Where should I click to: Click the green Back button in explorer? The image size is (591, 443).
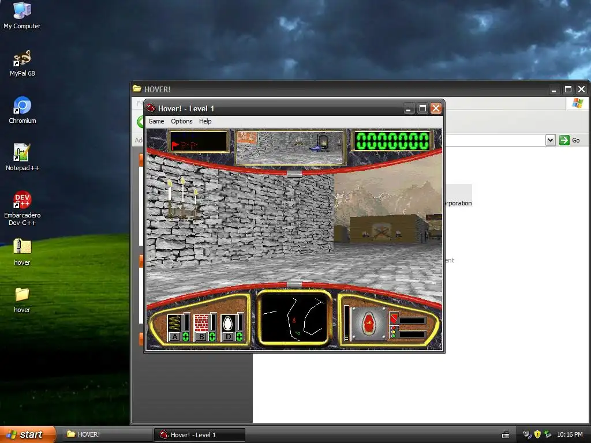pyautogui.click(x=141, y=122)
